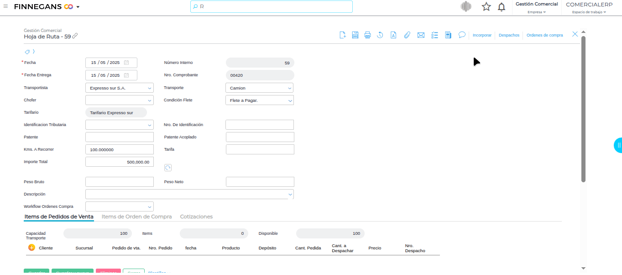Click the notifications bell icon

coord(502,7)
